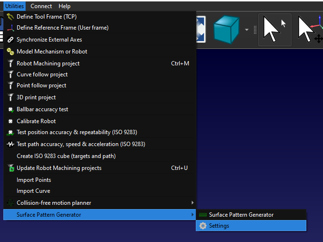323x242 pixels.
Task: Open the Help menu
Action: [x=64, y=6]
